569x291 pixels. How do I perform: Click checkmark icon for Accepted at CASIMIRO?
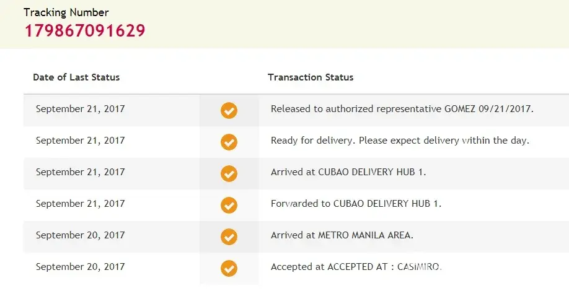pyautogui.click(x=229, y=268)
